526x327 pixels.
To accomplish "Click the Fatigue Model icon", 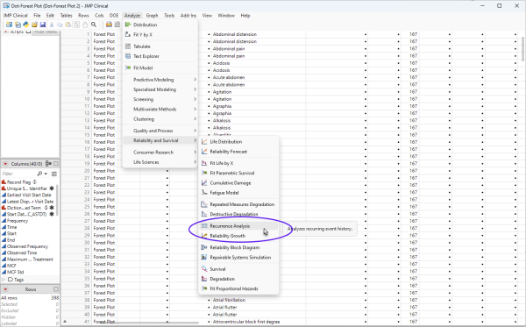I will [204, 193].
